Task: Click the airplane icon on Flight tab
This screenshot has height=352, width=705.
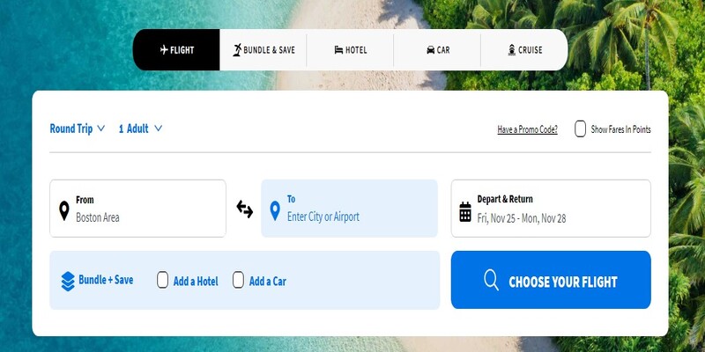Action: tap(164, 50)
